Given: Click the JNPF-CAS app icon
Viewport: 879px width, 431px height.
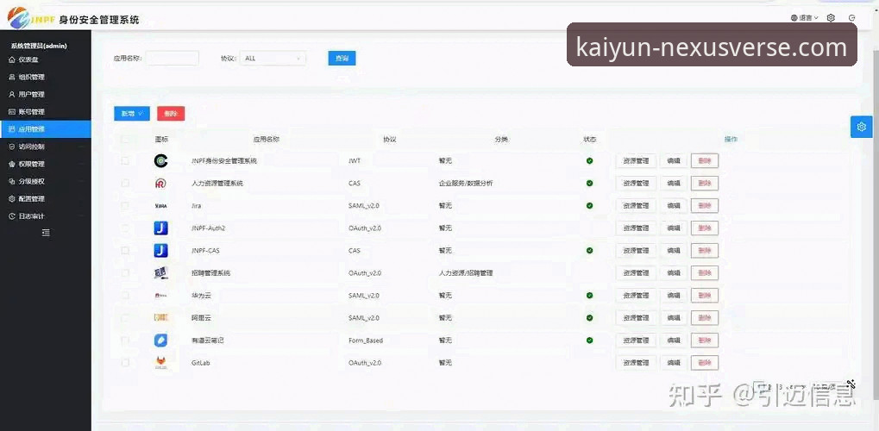Looking at the screenshot, I should 161,251.
